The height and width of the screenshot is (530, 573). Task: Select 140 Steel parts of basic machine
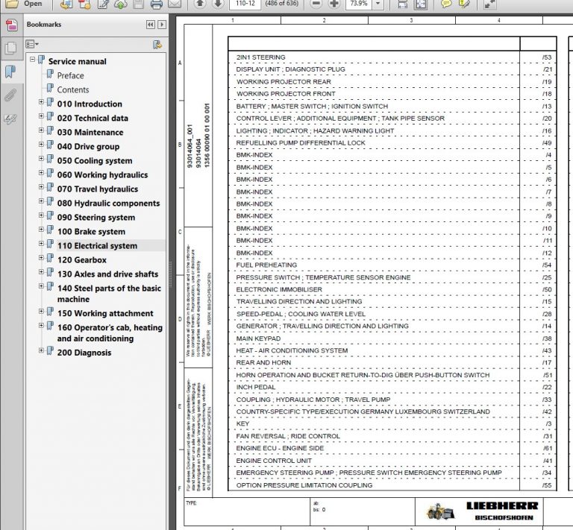pos(109,294)
